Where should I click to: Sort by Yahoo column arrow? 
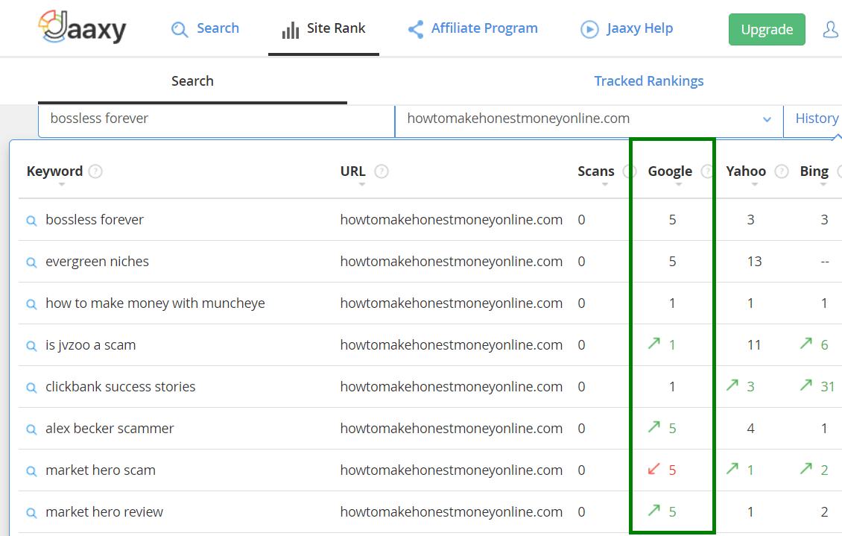pos(755,185)
